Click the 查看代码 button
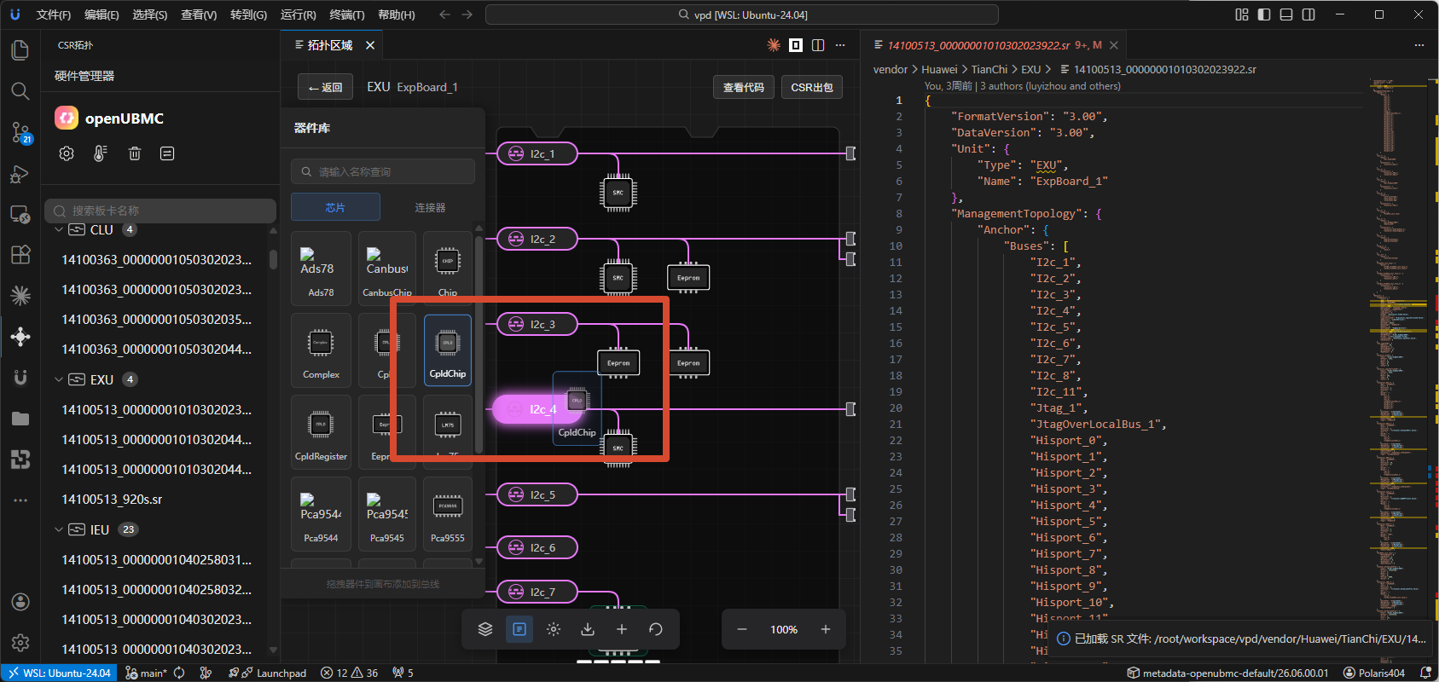Viewport: 1439px width, 682px height. pyautogui.click(x=744, y=87)
